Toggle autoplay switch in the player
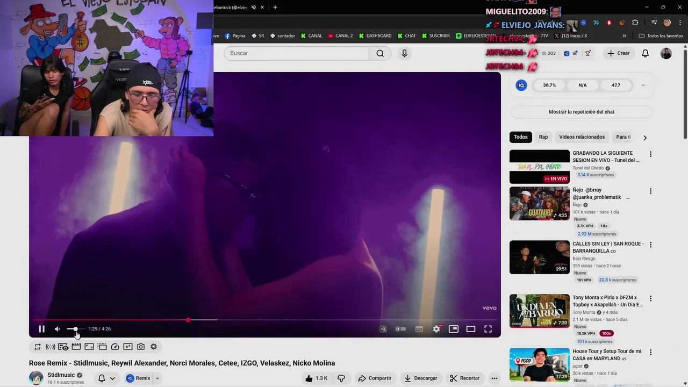This screenshot has height=387, width=688. [x=401, y=329]
